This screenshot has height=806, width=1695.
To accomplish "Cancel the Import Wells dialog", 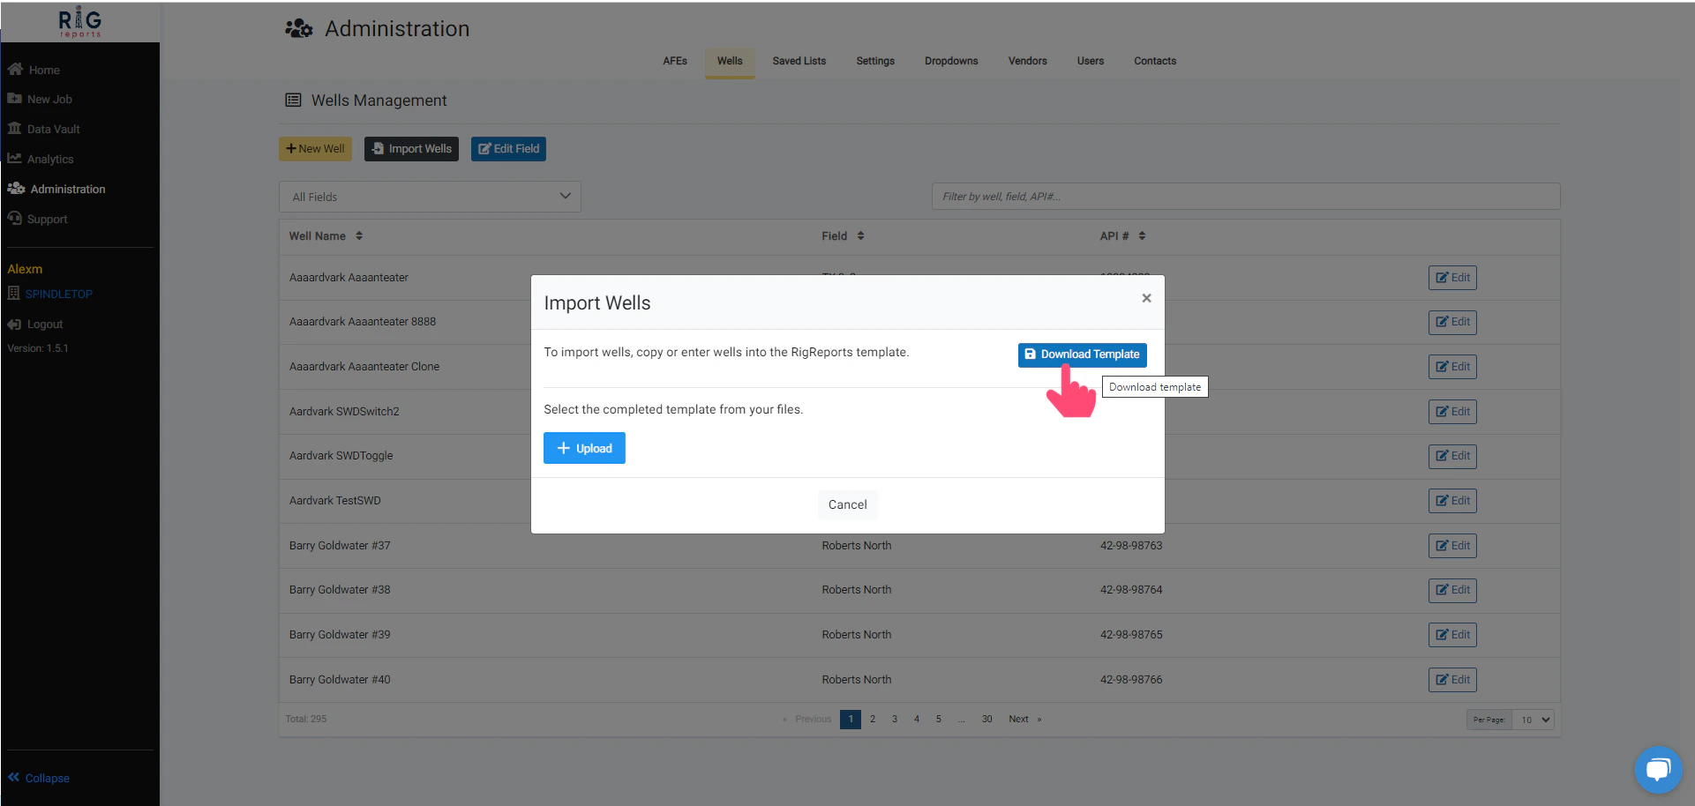I will point(847,504).
